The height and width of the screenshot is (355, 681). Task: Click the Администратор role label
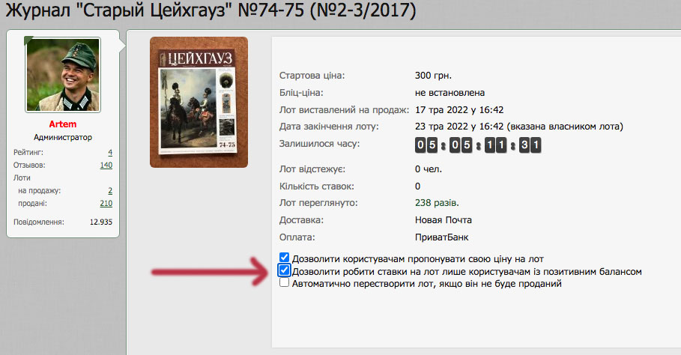[x=63, y=137]
